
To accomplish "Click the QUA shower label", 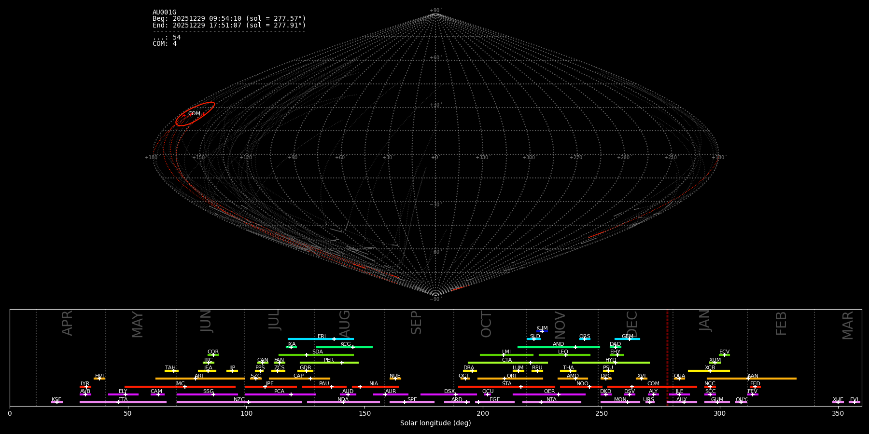I will click(679, 376).
